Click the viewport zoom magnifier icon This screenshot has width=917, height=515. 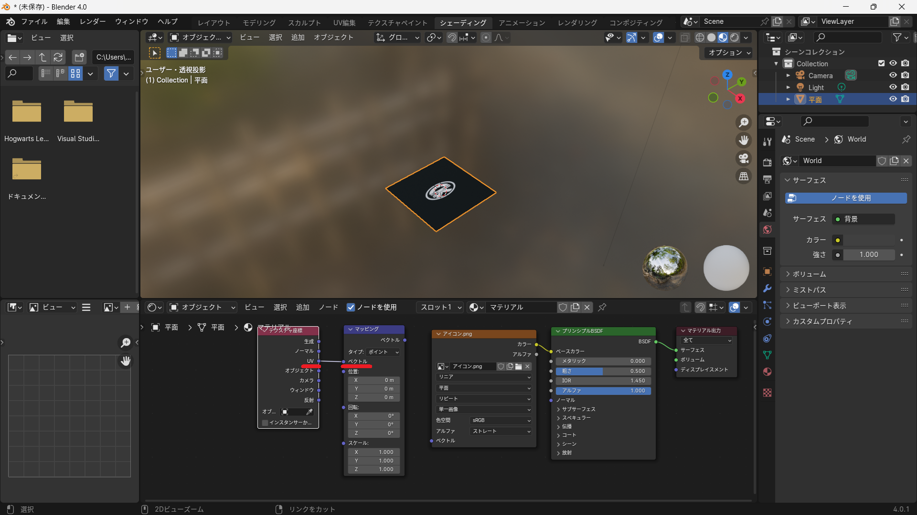click(x=744, y=123)
